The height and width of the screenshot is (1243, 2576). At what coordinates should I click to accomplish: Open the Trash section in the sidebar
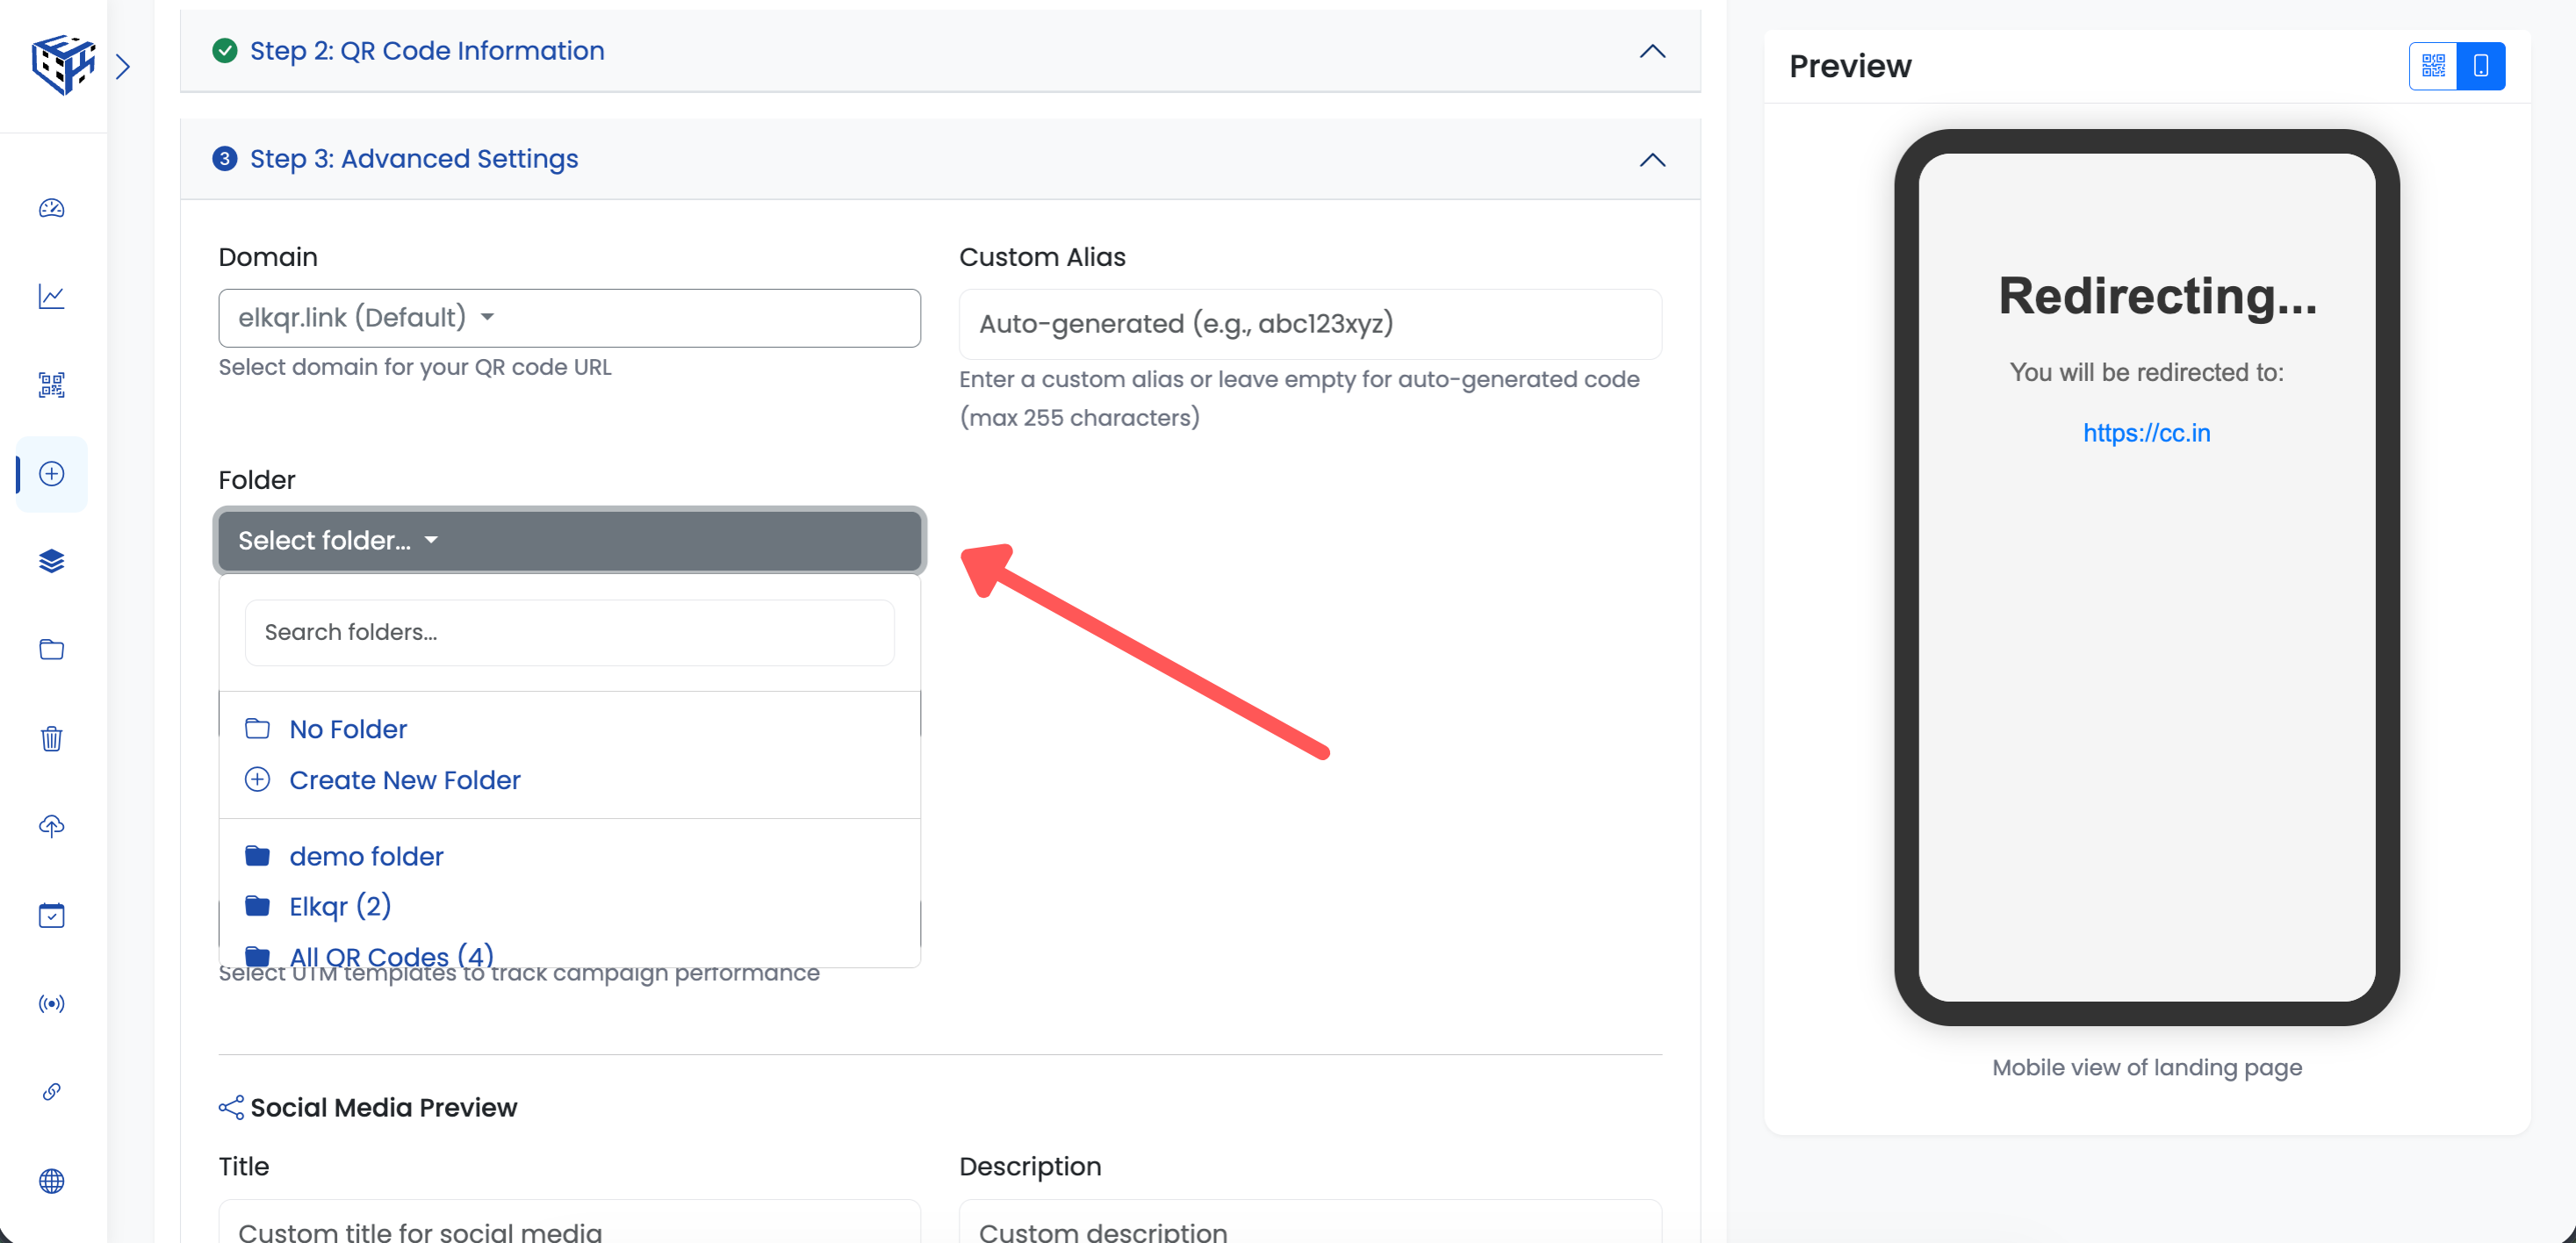pos(50,738)
